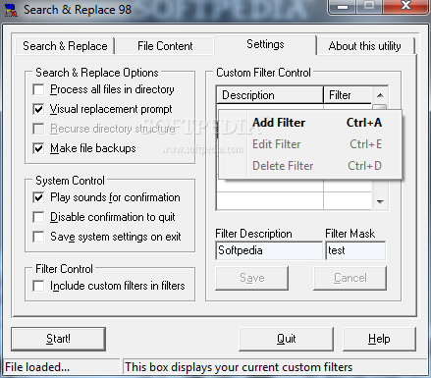Screen dimensions: 431x378
Task: Open the File Content tab
Action: (165, 46)
